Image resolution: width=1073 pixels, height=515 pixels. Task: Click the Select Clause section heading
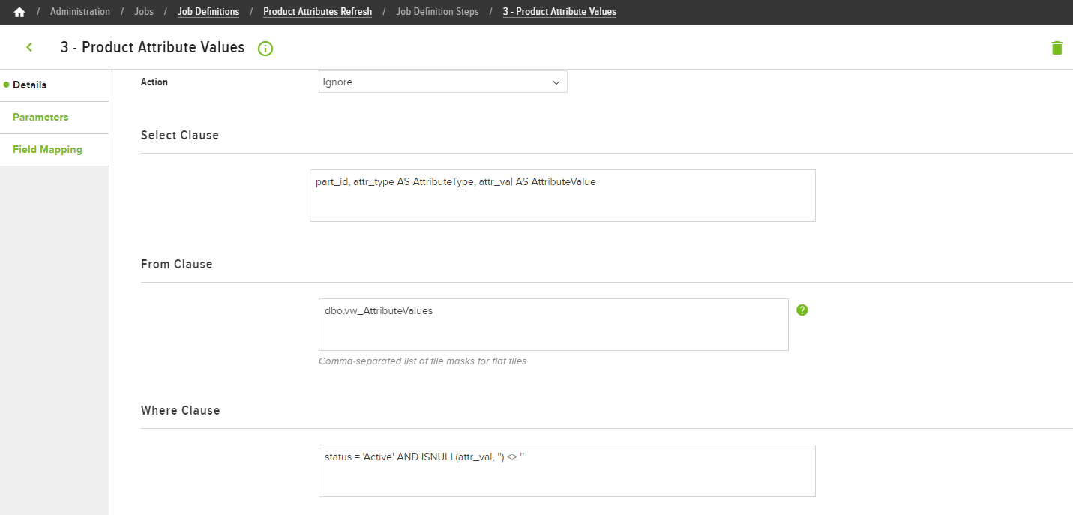point(180,136)
